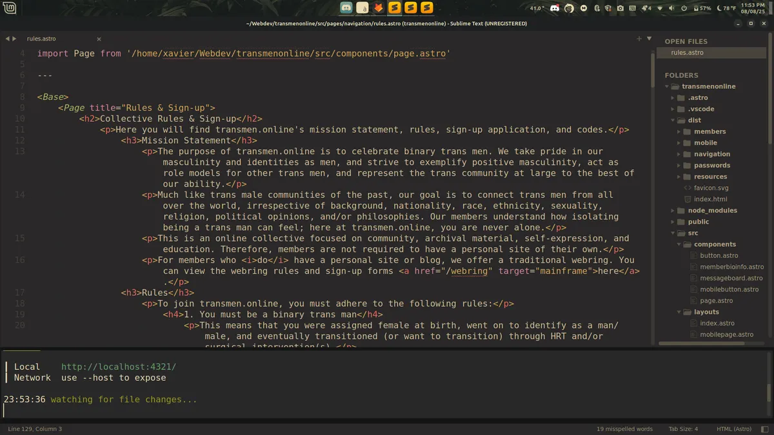Open the battery 57% indicator
The height and width of the screenshot is (435, 774).
(702, 8)
